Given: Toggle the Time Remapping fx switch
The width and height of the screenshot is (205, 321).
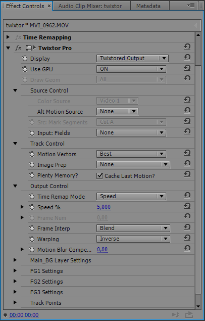Looking at the screenshot, I should point(18,37).
